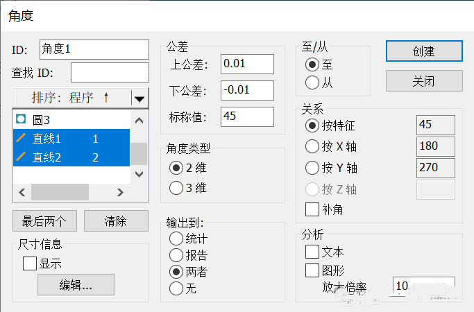Click the 关闭 button
This screenshot has height=312, width=474.
point(423,81)
